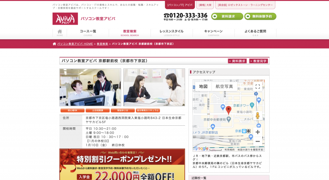Switch to the 資格 大栄 tab
This screenshot has width=329, height=180.
point(205,5)
